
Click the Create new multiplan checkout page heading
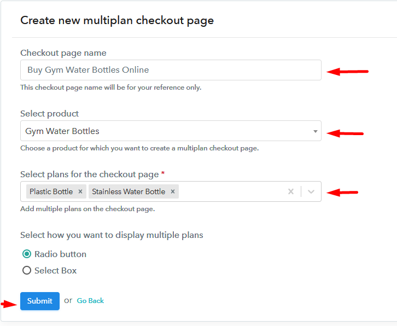click(x=117, y=20)
